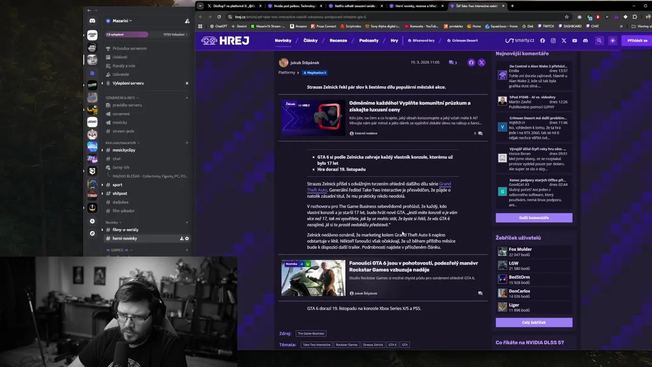Open Články menu item

310,40
